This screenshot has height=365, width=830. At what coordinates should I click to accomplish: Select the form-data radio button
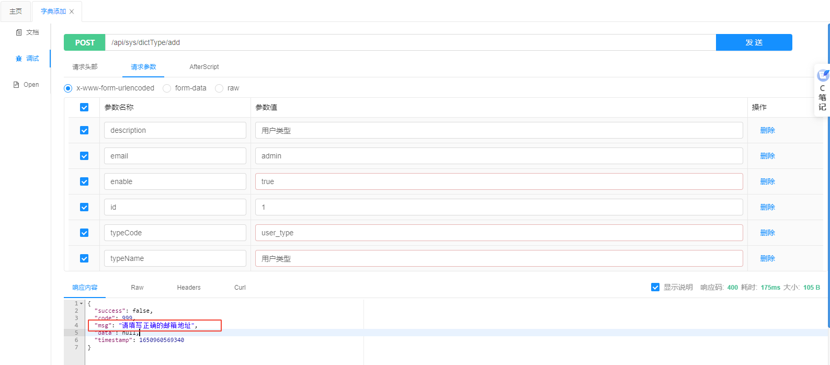pos(167,88)
